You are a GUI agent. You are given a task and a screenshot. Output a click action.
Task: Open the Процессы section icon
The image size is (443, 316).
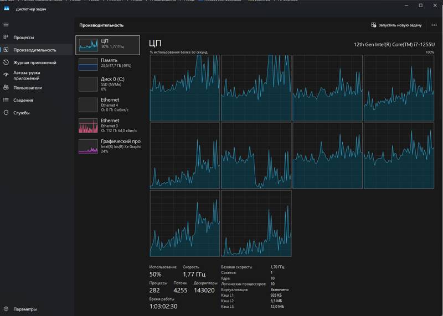point(6,38)
